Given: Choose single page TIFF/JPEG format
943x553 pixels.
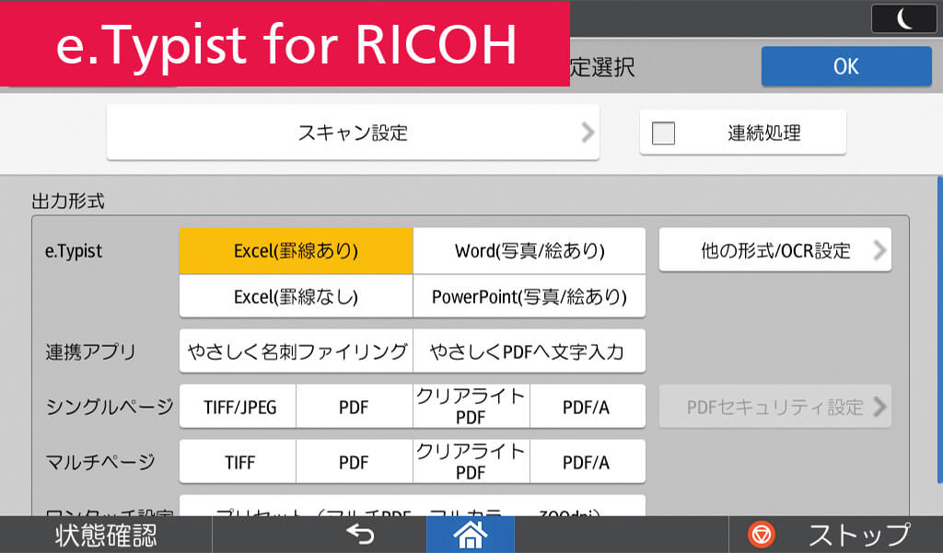Looking at the screenshot, I should pos(239,407).
